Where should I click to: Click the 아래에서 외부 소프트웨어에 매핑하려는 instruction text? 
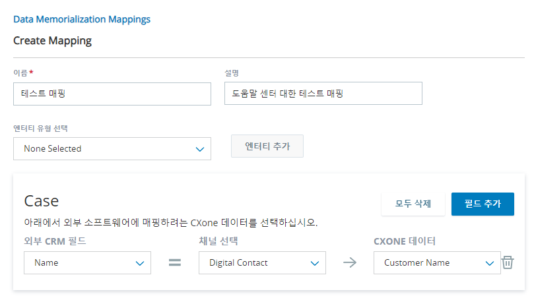pyautogui.click(x=170, y=223)
